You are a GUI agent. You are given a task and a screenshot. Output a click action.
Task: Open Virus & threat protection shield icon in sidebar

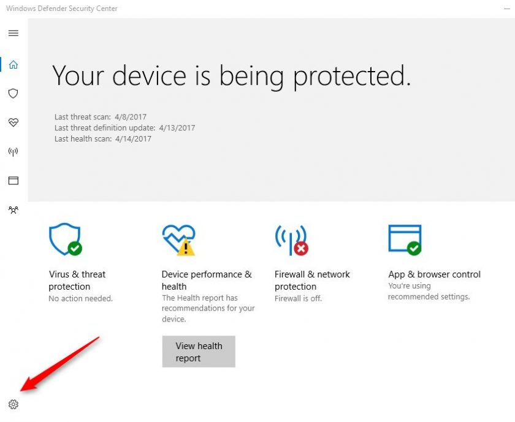[x=13, y=93]
